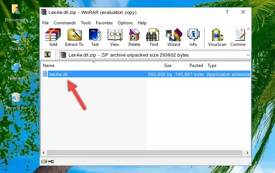The width and height of the screenshot is (275, 173).
Task: Open the File menu
Action: (x=45, y=23)
